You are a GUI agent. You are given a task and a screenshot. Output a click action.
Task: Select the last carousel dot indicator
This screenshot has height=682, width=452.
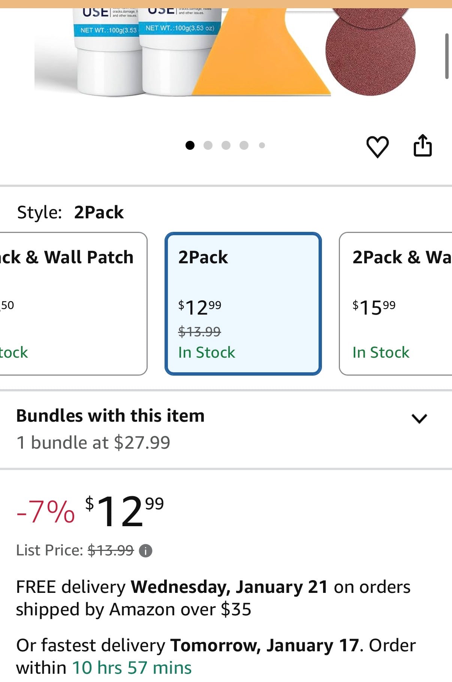[x=262, y=145]
